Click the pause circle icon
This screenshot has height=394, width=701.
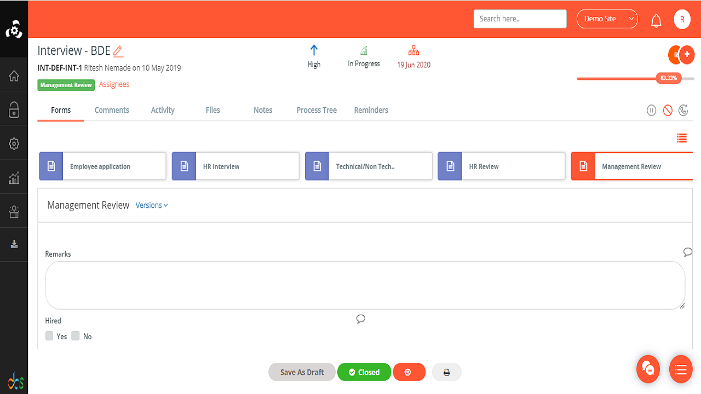[651, 111]
